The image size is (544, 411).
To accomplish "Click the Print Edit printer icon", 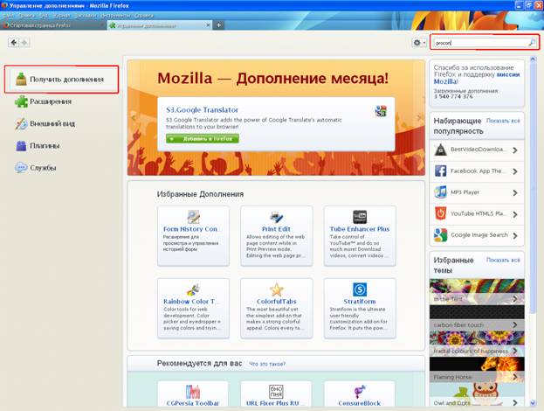I will point(277,217).
